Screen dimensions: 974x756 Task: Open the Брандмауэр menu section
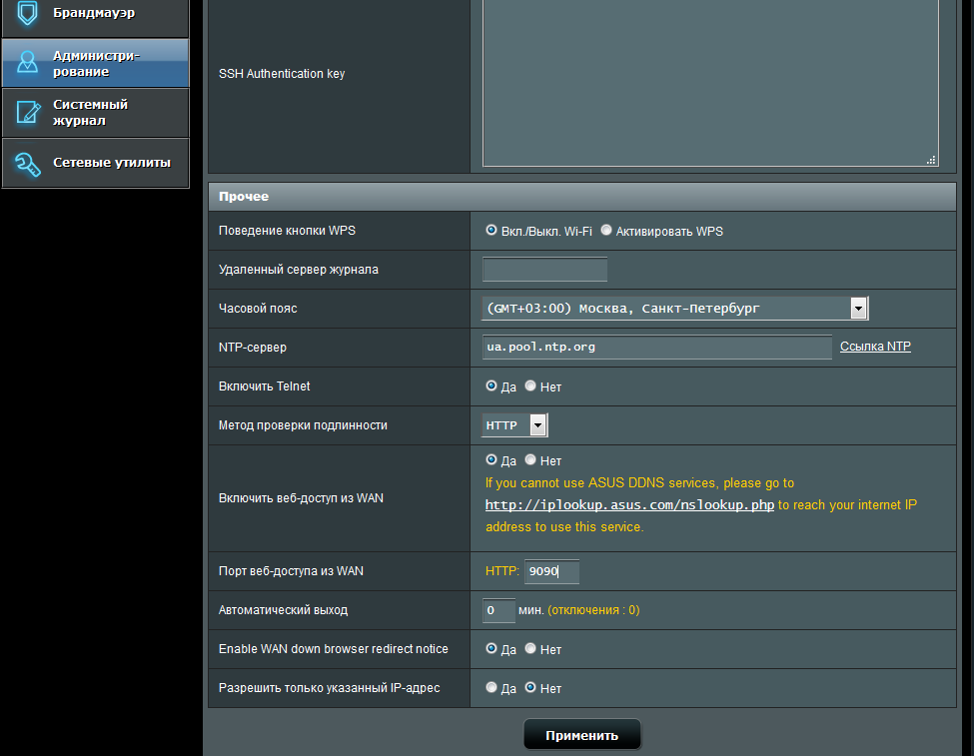pos(96,17)
